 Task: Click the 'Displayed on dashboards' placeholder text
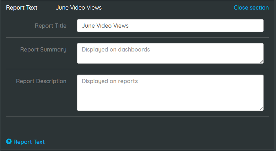116,50
